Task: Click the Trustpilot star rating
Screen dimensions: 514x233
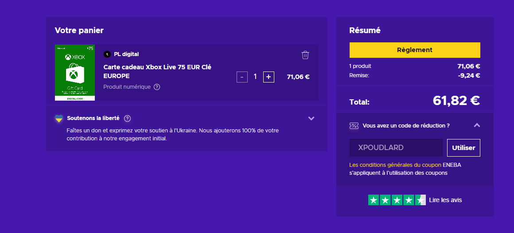Action: [x=397, y=200]
